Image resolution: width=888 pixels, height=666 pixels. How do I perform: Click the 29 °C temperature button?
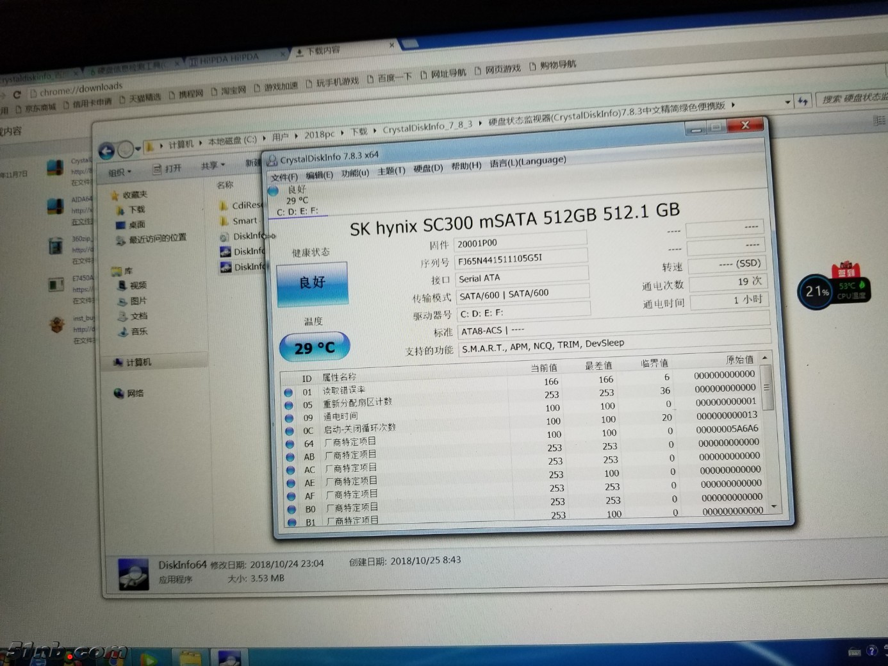point(315,347)
